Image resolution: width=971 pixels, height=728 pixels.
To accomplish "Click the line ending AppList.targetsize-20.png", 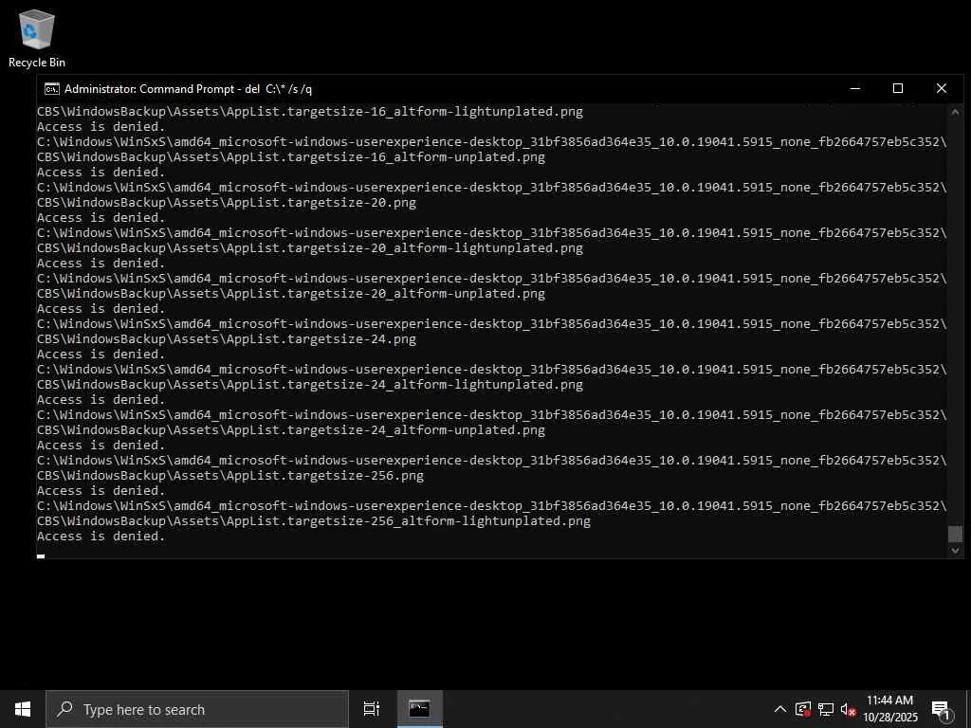I will tap(227, 203).
